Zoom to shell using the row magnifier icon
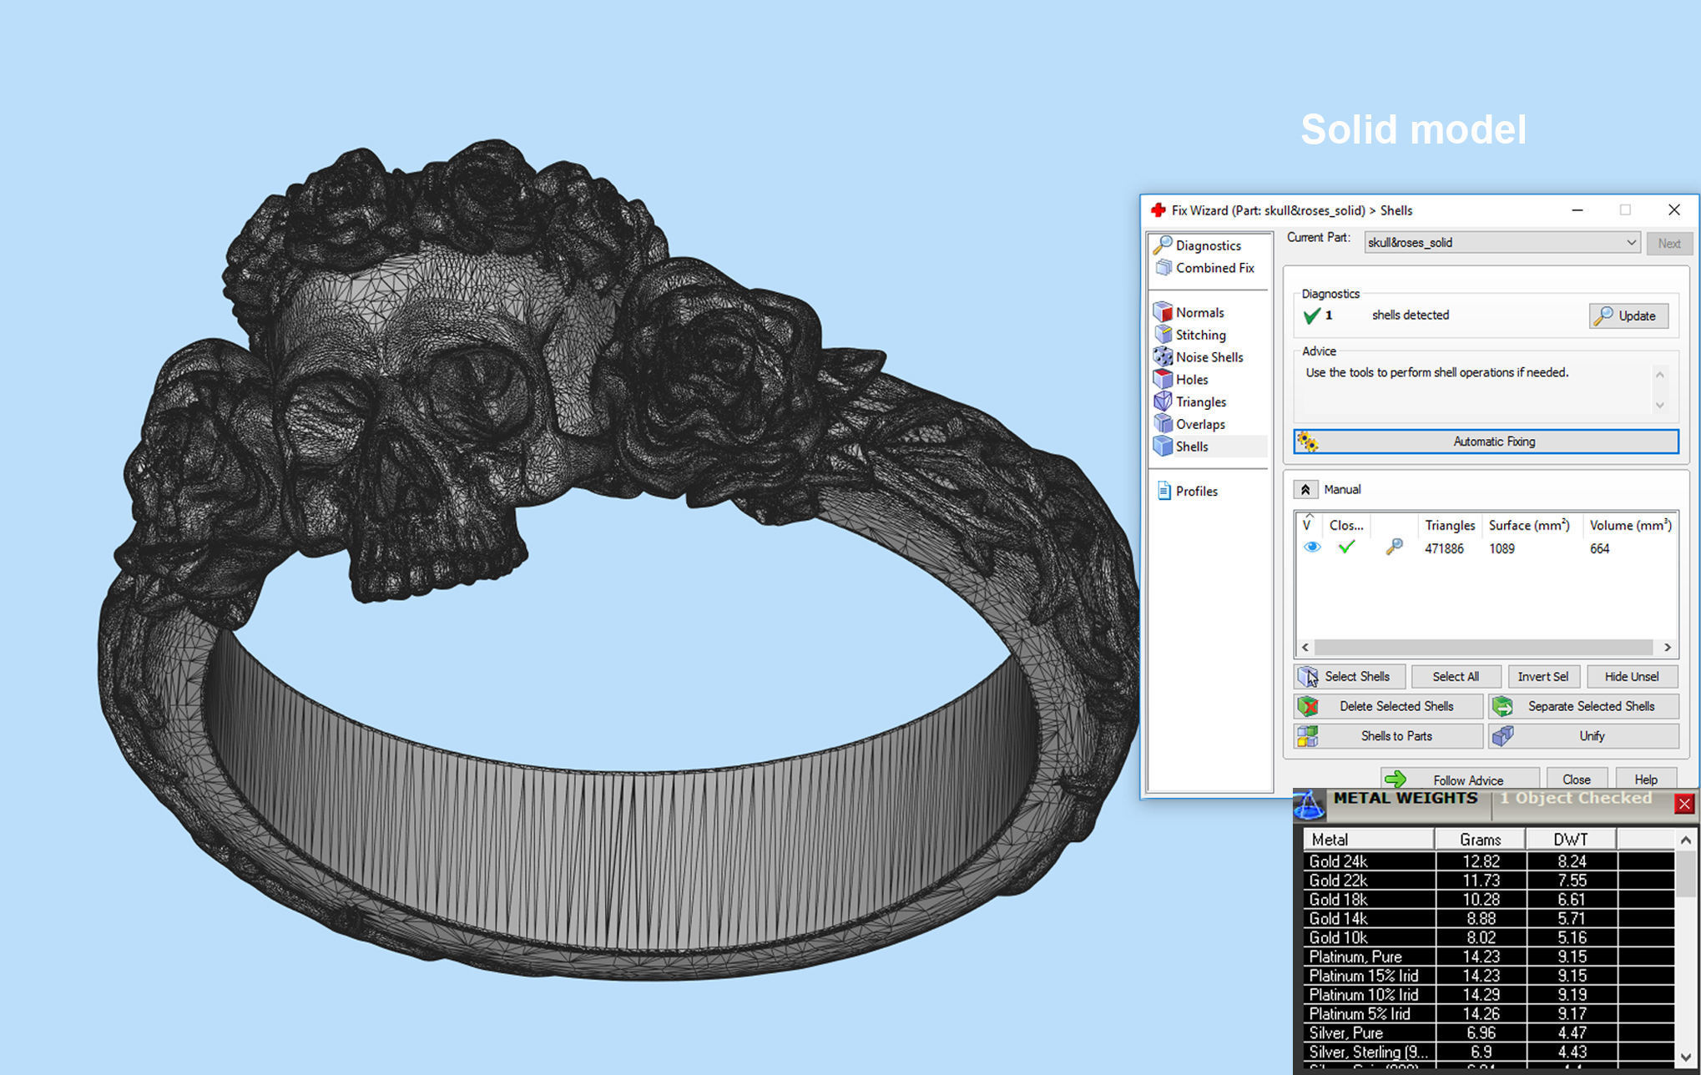1701x1075 pixels. tap(1394, 548)
